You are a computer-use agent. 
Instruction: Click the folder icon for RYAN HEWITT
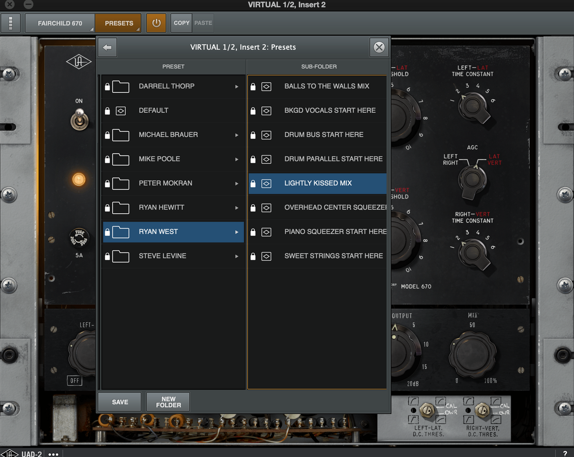(121, 208)
